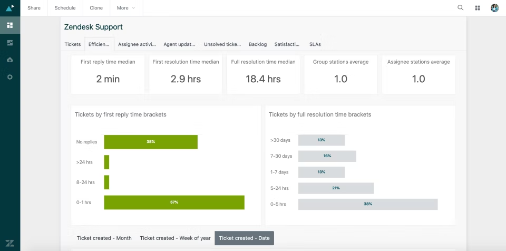Expand the More dropdown menu
The width and height of the screenshot is (506, 251).
126,8
